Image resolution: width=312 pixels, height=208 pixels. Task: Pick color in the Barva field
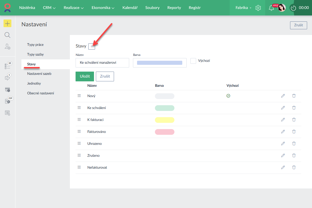click(x=160, y=63)
